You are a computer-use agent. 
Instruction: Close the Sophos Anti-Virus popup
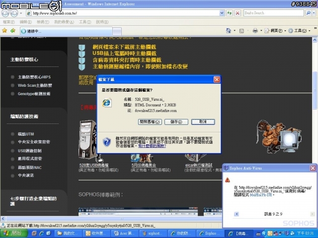tap(313, 168)
